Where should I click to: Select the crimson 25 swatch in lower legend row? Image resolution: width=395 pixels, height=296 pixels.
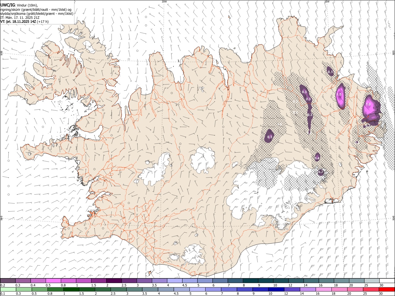coord(371,289)
